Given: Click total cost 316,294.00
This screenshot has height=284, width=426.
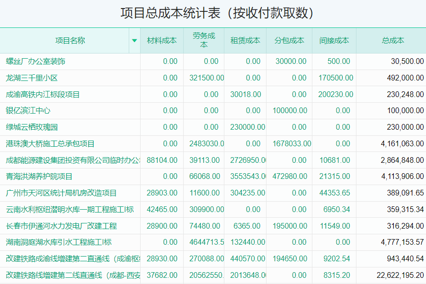Looking at the screenshot, I should point(405,226).
